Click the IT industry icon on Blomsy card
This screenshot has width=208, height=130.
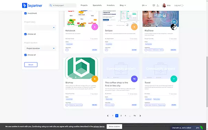click(x=67, y=105)
